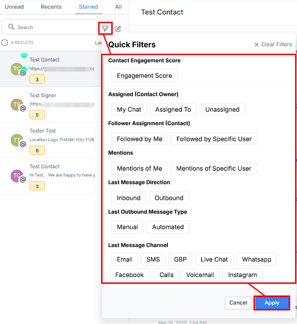Open the Assigned To filter selector

(x=173, y=109)
